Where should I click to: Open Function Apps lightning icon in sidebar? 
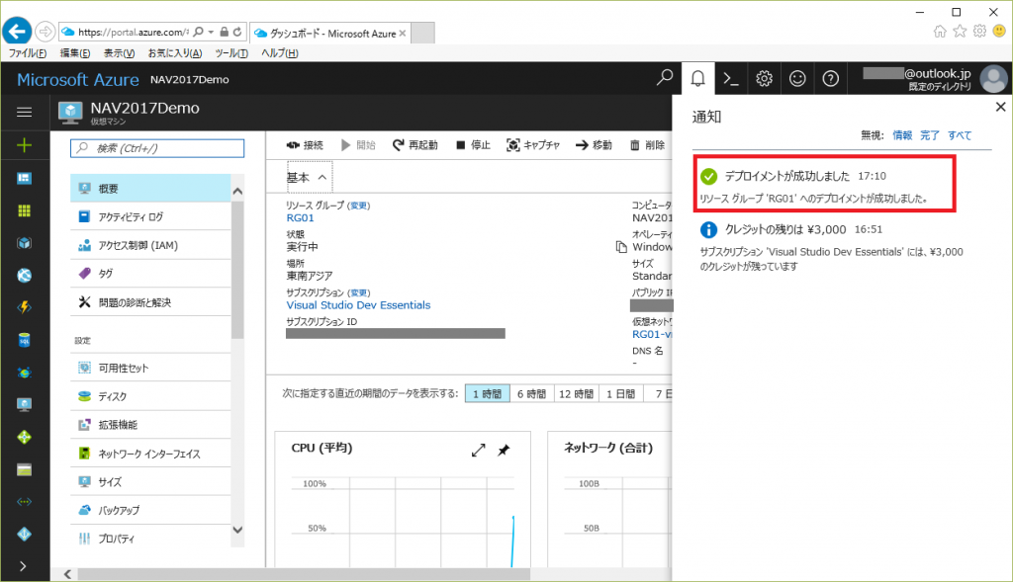tap(24, 307)
